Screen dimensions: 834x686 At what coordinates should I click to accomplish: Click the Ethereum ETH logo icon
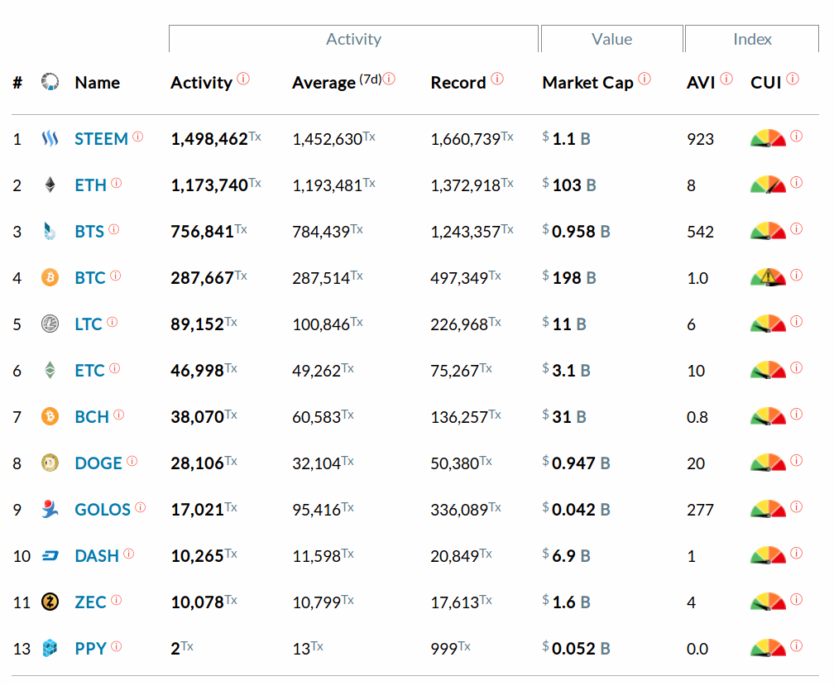(x=50, y=185)
